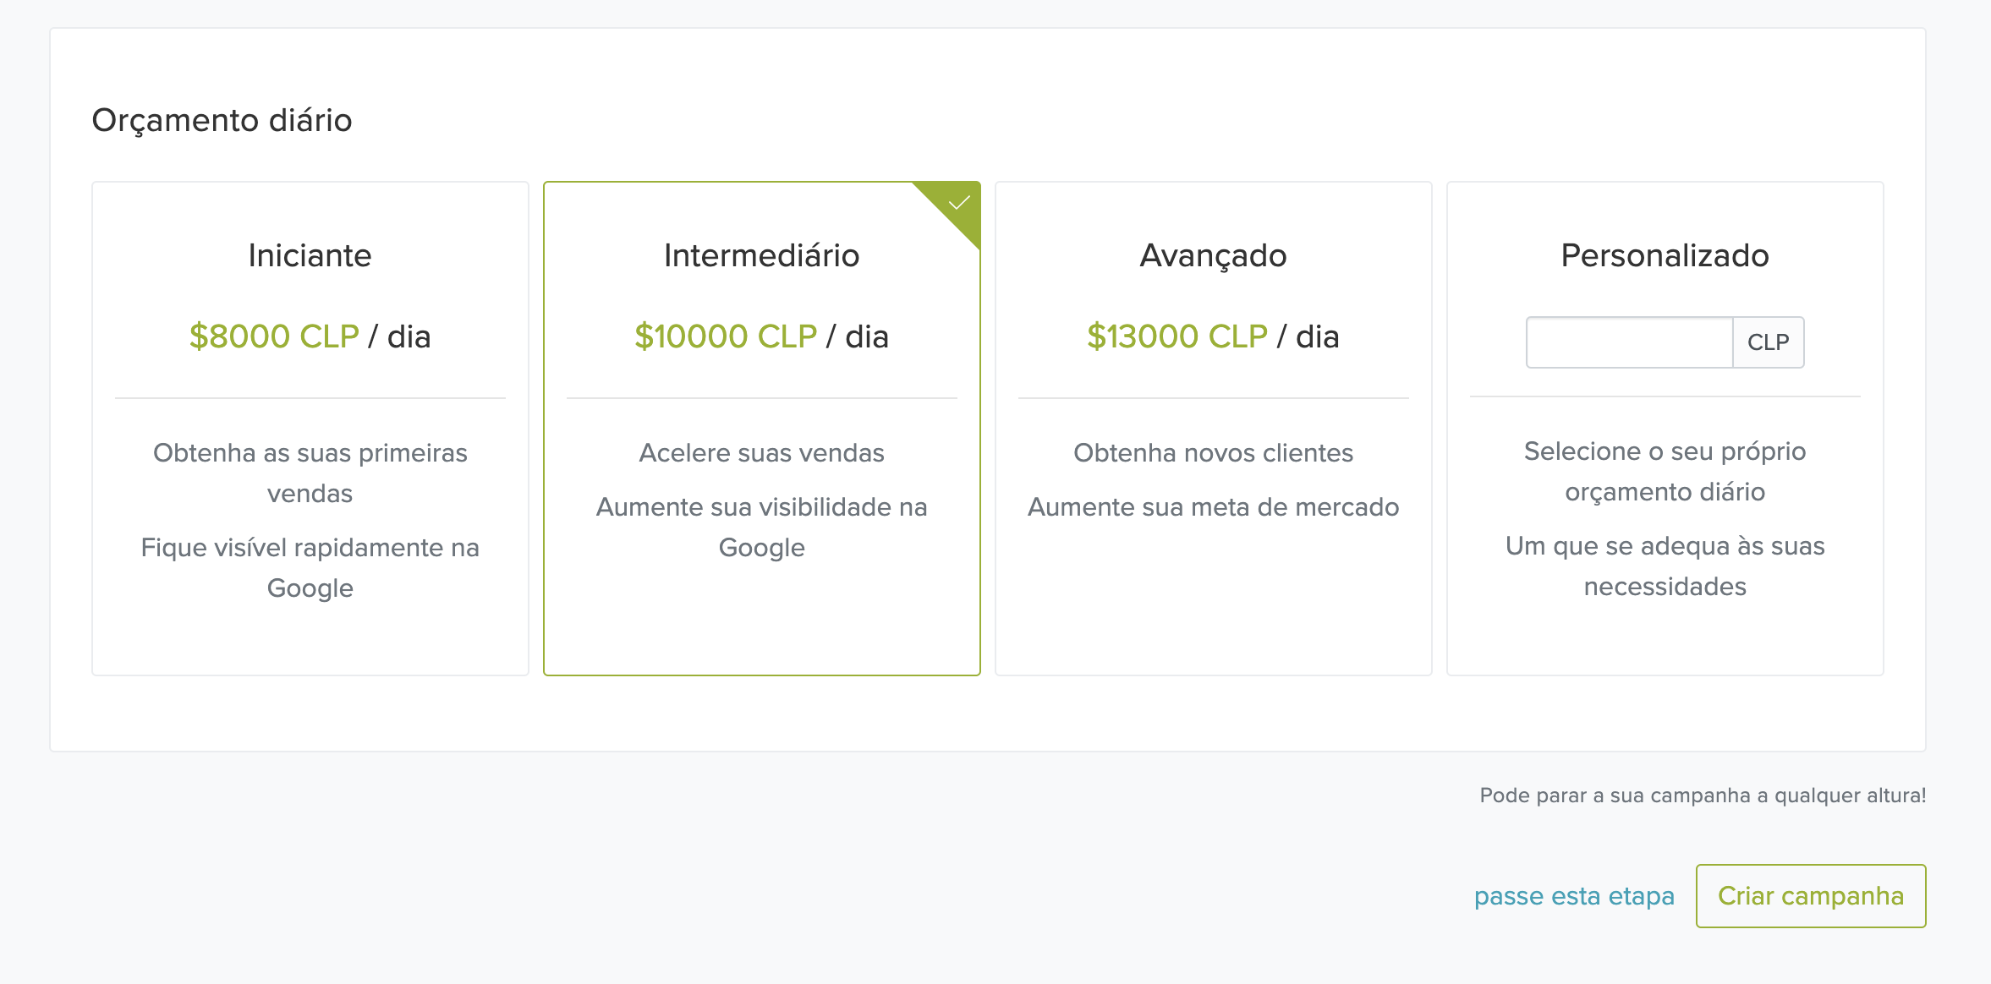Select the Intermediário plan heading
Screen dimensions: 1991x984
pyautogui.click(x=761, y=255)
